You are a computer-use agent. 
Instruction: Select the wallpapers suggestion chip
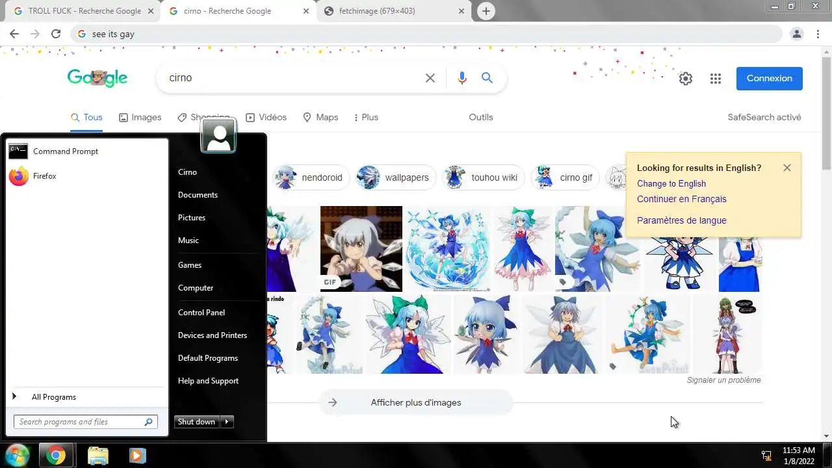click(x=396, y=177)
